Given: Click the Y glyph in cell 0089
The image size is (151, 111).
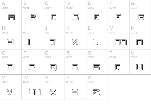Looking at the screenshot, I should coord(75,92).
